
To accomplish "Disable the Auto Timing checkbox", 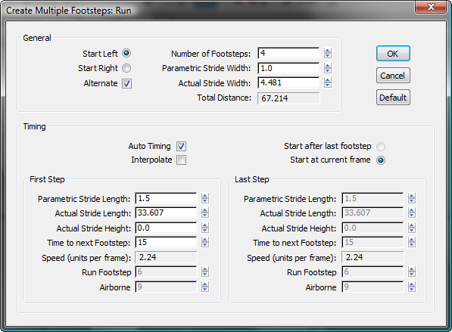I will point(181,146).
